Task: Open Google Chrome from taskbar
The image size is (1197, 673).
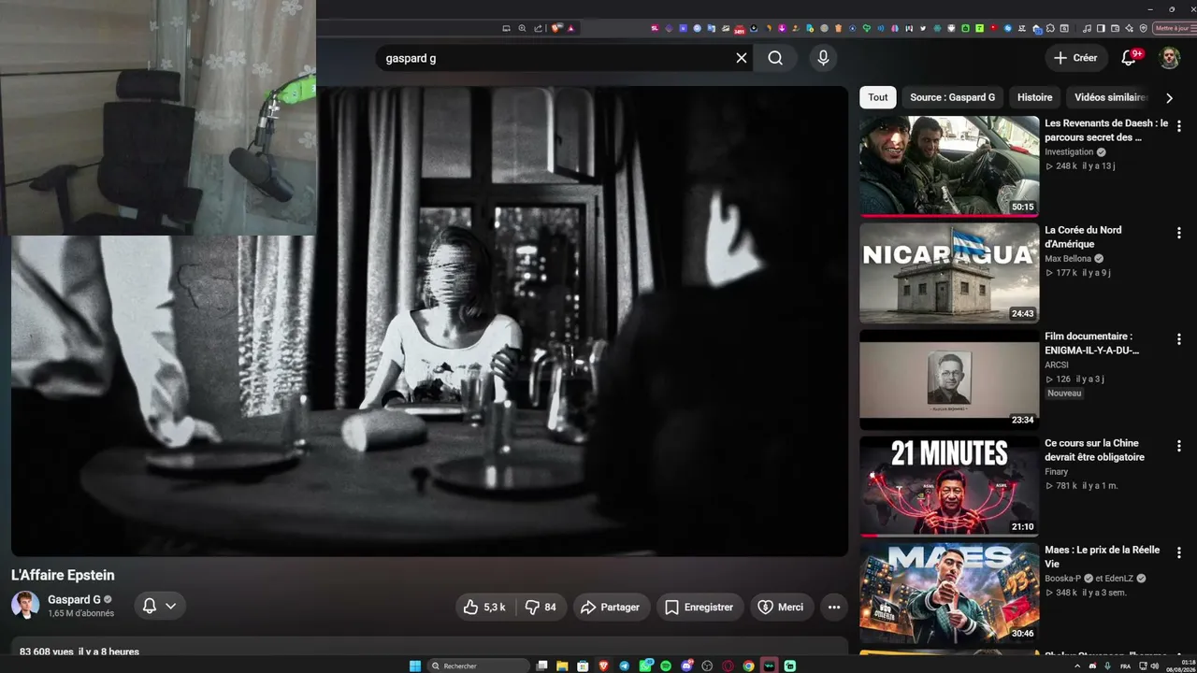Action: coord(748,666)
